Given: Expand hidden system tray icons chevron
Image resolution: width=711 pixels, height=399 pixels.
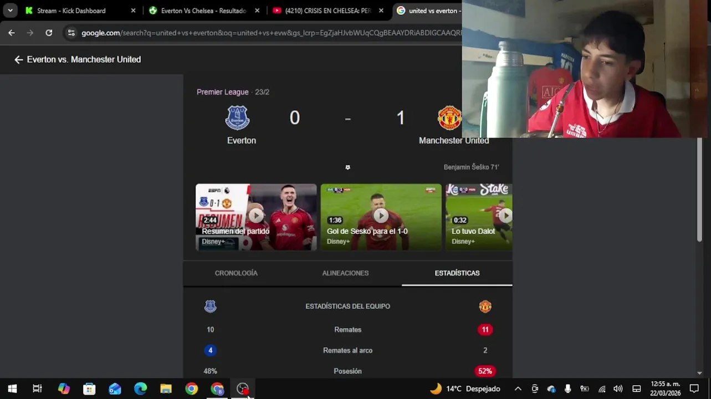Looking at the screenshot, I should pos(518,389).
